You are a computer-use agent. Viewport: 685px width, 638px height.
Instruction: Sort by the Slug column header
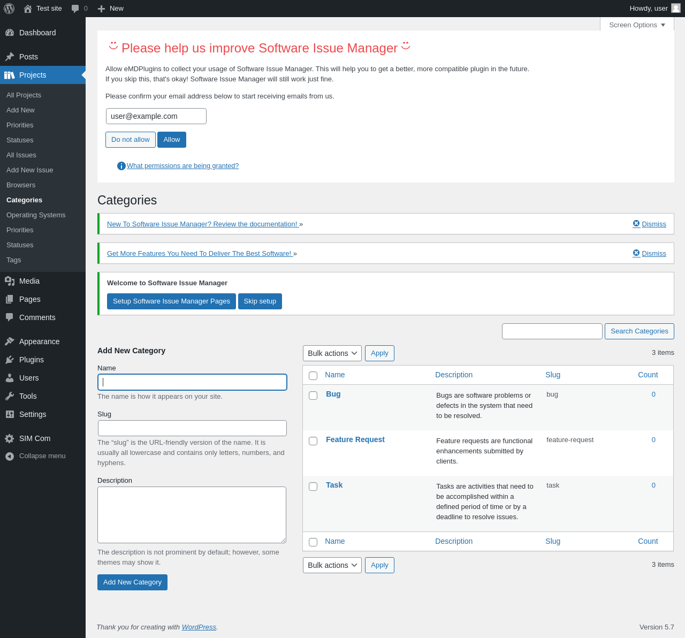(553, 375)
